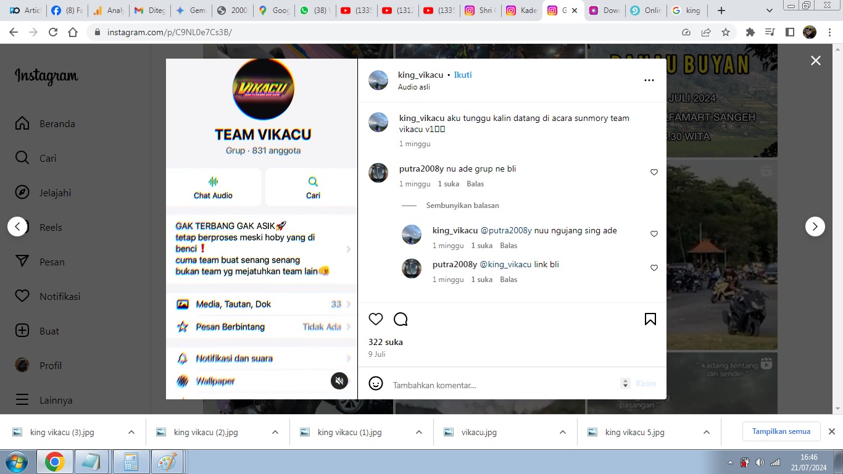Open 322 suka likes list

(x=386, y=342)
